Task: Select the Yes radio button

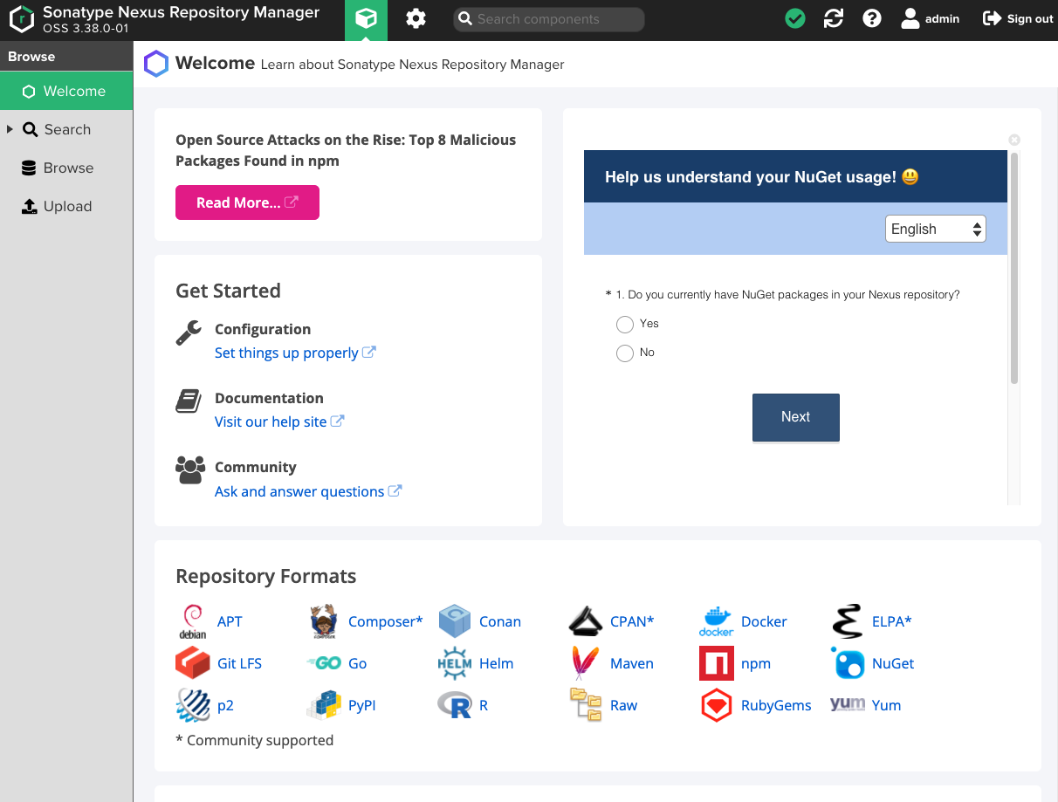Action: coord(624,325)
